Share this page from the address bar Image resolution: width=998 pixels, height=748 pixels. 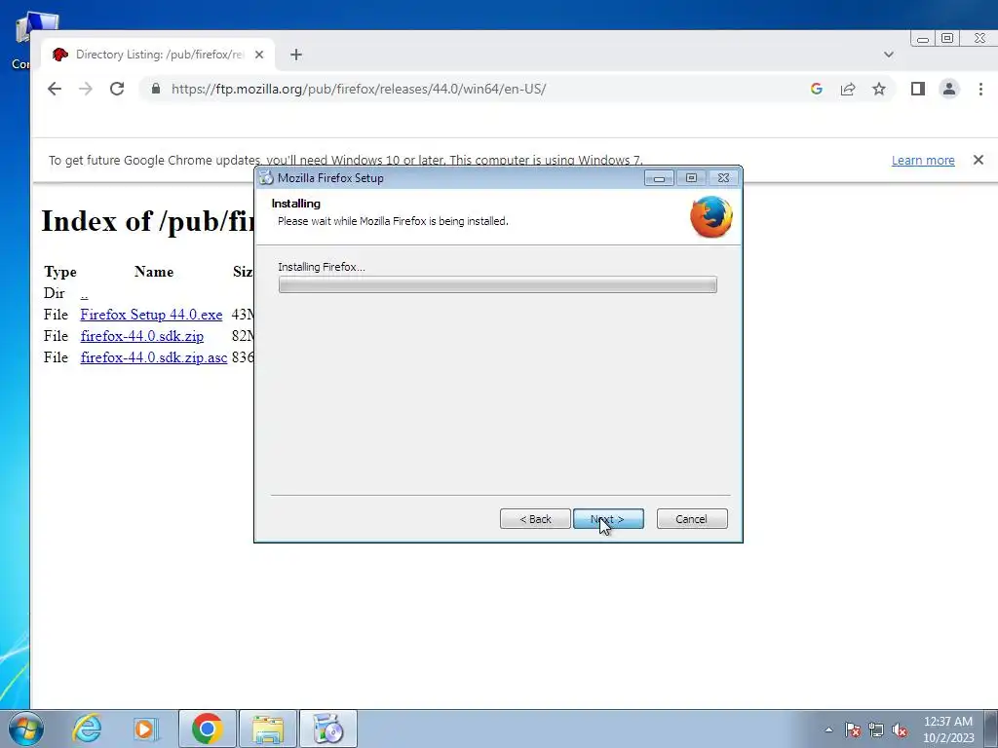pos(848,89)
